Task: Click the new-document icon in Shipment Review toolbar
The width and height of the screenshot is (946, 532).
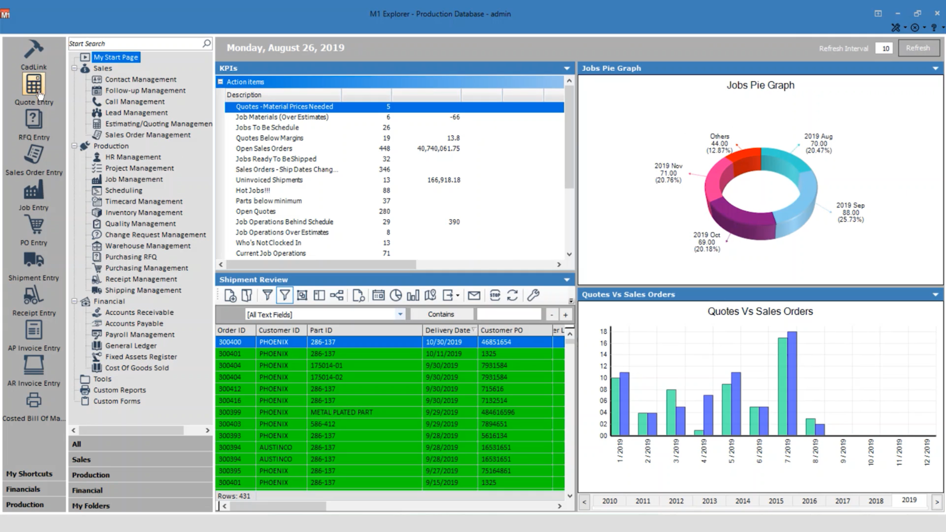Action: pyautogui.click(x=230, y=295)
